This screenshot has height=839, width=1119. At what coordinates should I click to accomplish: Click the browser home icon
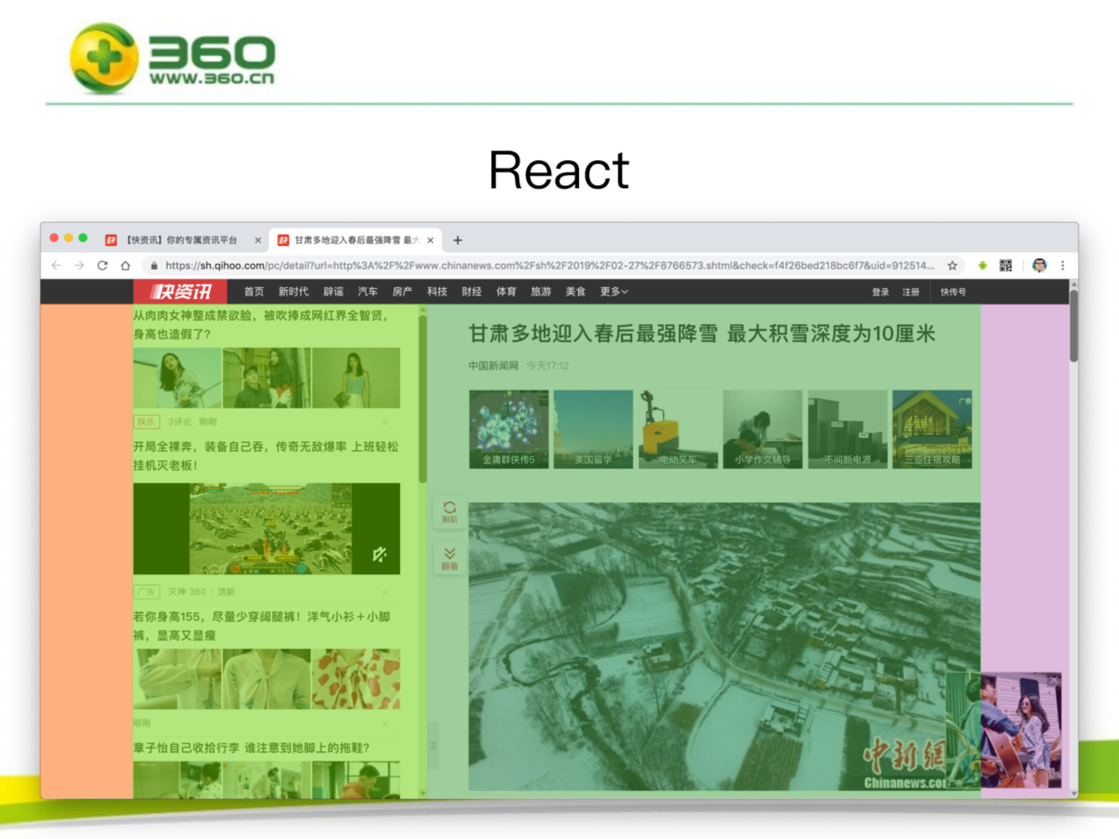point(125,265)
